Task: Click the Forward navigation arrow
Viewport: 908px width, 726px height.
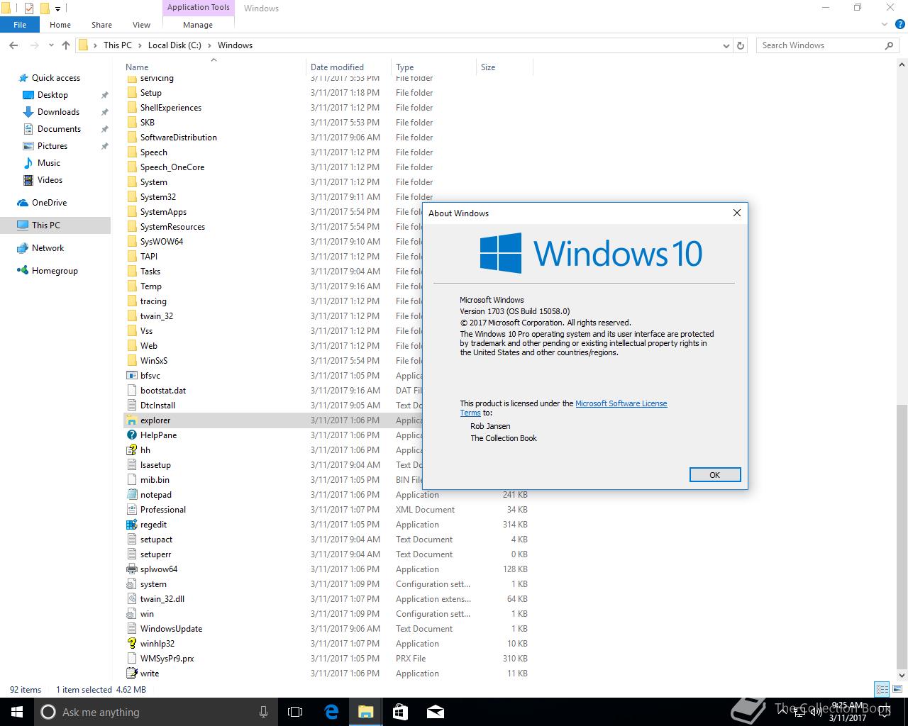Action: click(33, 45)
